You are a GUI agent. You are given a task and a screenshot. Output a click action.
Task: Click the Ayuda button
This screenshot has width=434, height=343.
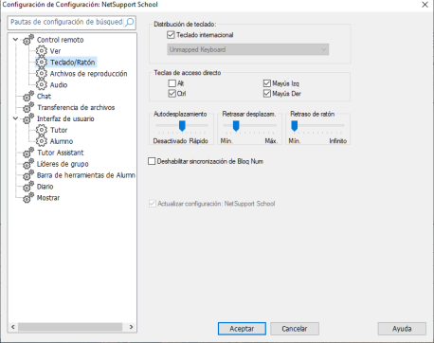click(402, 329)
